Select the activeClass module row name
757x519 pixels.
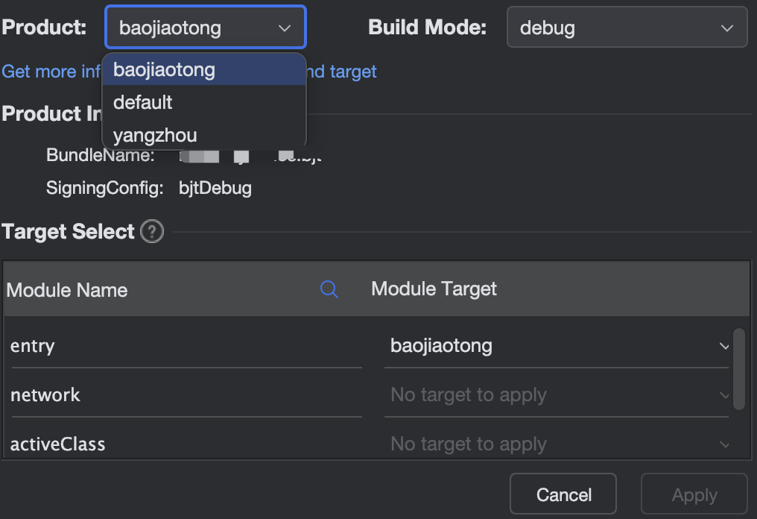click(57, 444)
